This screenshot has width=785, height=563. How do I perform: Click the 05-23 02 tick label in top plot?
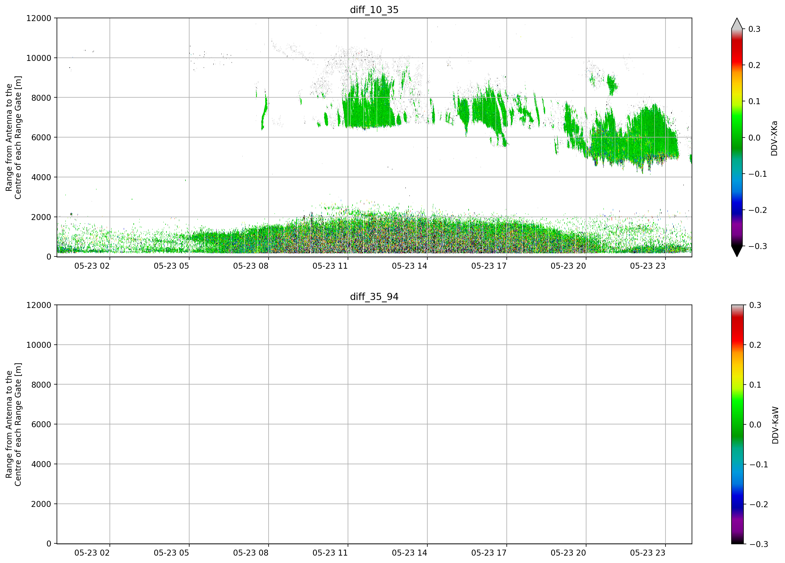click(92, 266)
